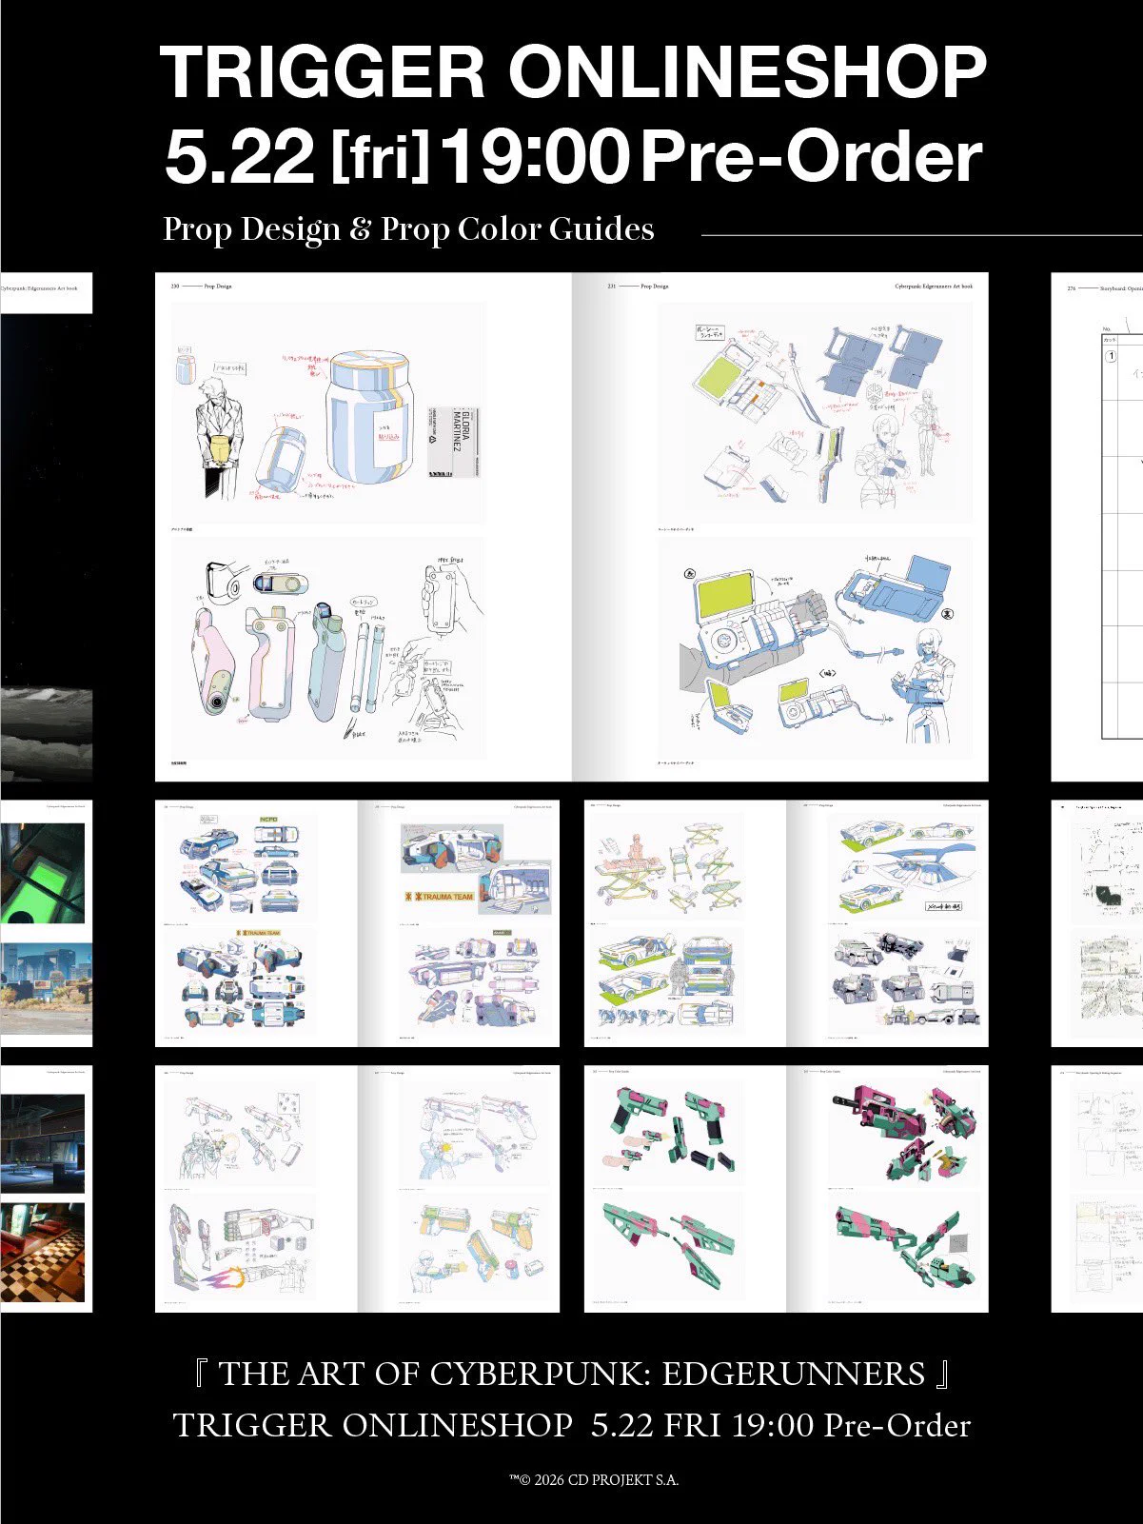
Task: Open the storyboard page at the top right edge
Action: click(x=1097, y=527)
